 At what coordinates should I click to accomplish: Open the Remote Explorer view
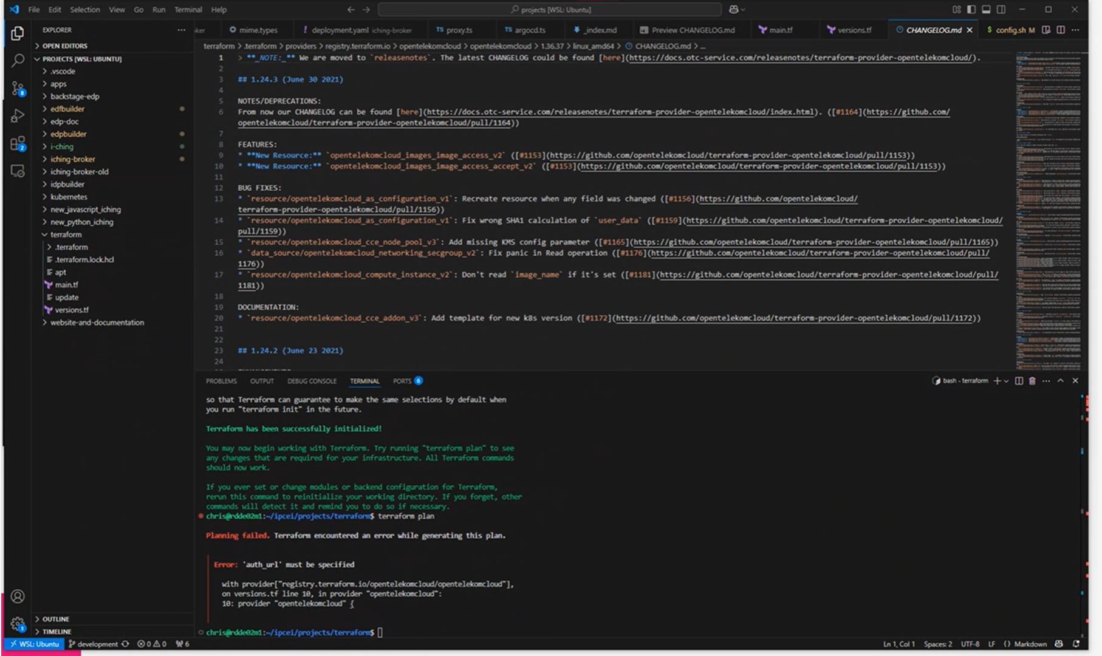click(x=18, y=171)
